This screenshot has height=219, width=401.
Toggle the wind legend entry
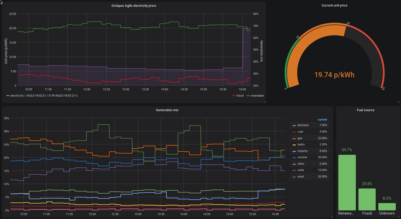[x=300, y=176]
